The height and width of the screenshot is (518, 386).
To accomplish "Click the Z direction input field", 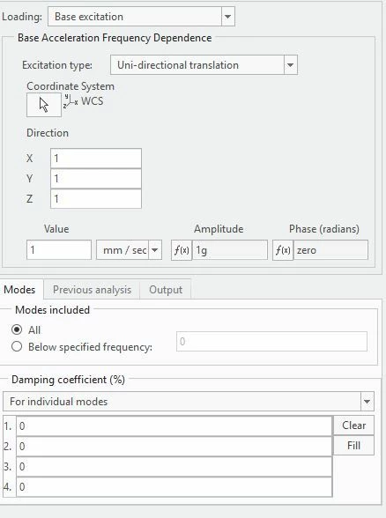I will click(96, 199).
